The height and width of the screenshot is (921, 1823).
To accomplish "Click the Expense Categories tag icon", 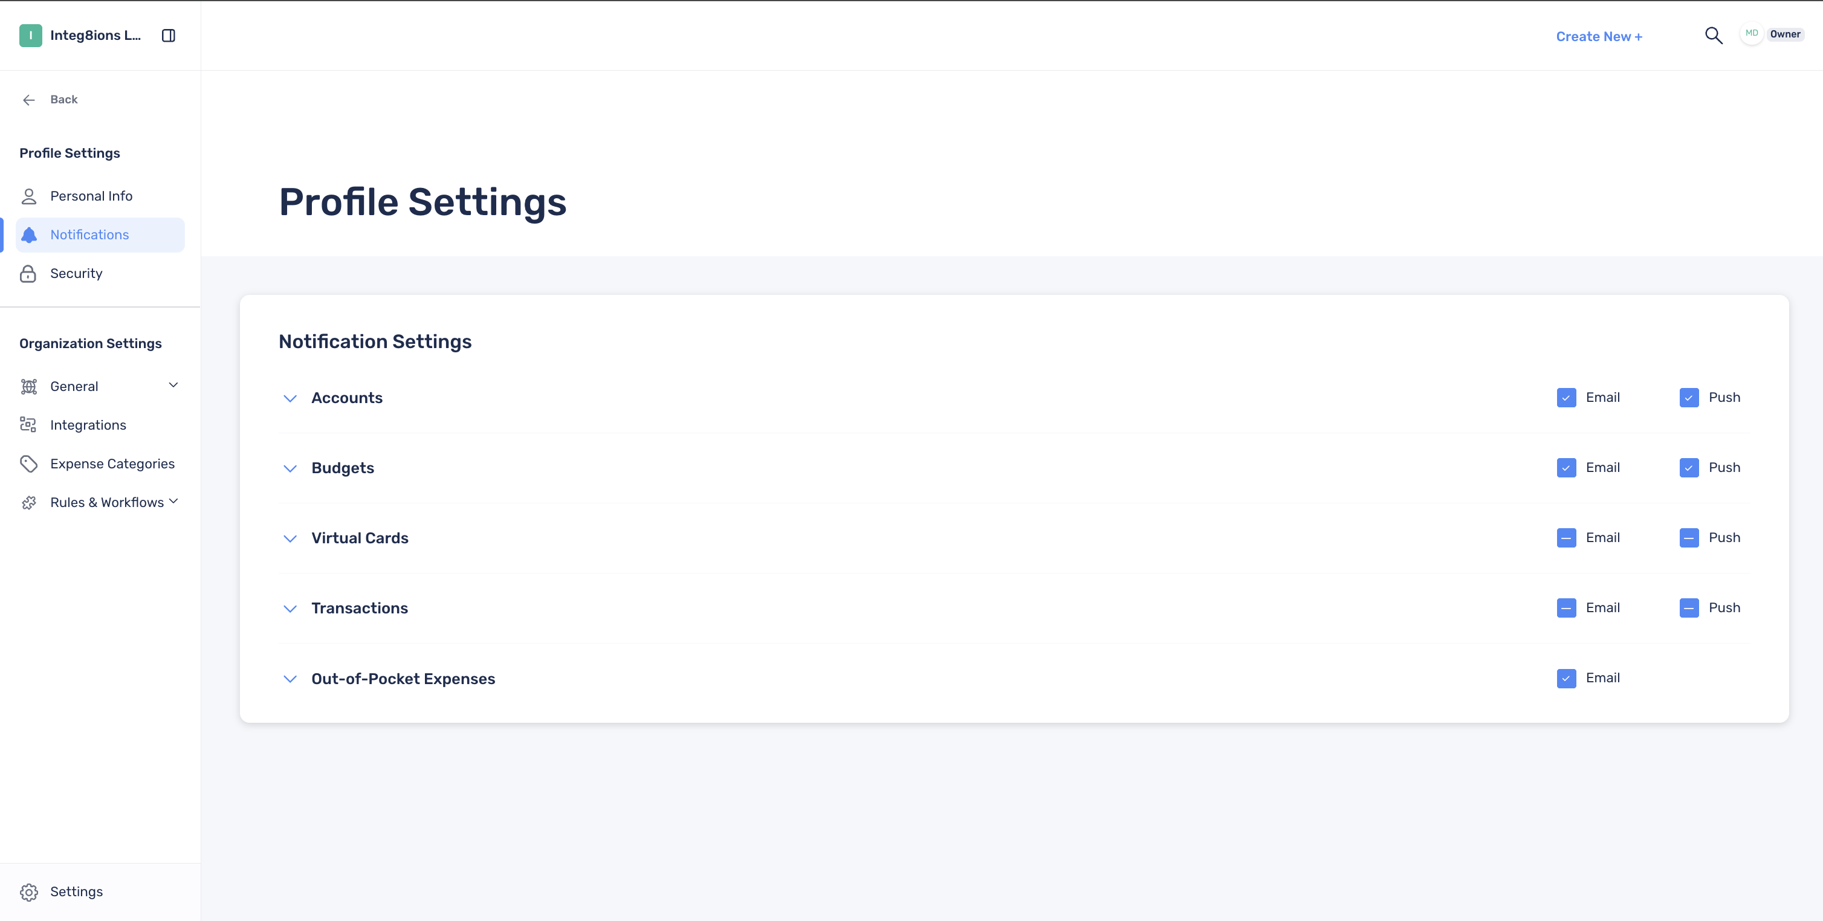I will 28,464.
